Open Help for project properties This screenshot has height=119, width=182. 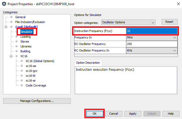pos(171,114)
